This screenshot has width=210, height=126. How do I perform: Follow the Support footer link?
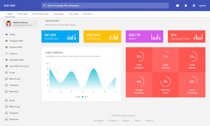click(126, 120)
